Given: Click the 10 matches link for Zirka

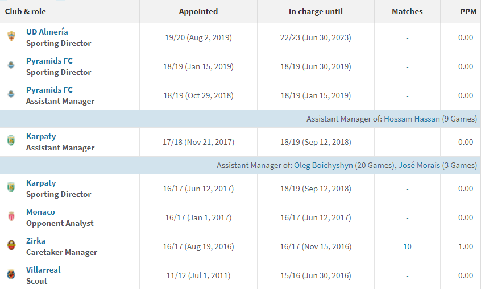Looking at the screenshot, I should coord(407,246).
